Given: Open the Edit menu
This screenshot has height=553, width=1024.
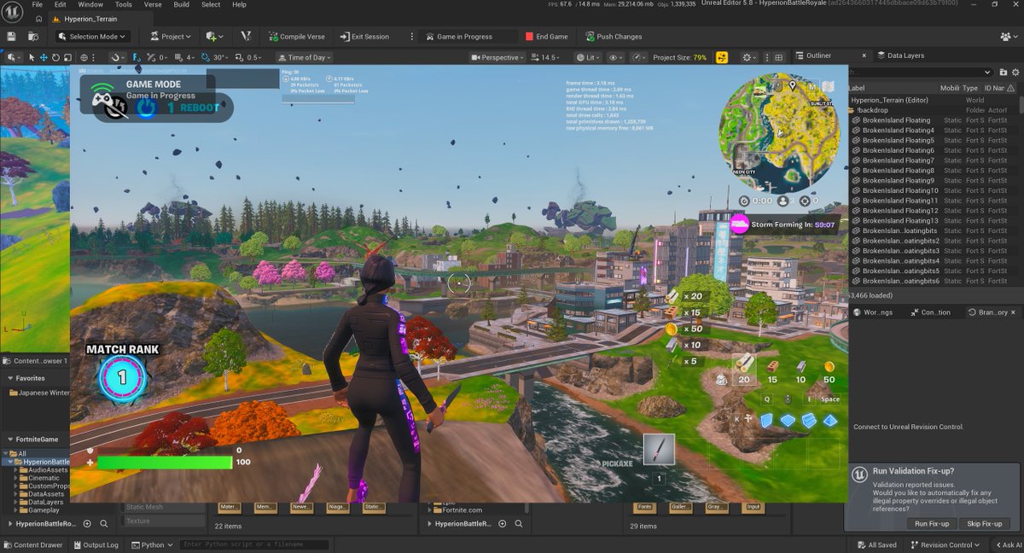Looking at the screenshot, I should point(61,4).
